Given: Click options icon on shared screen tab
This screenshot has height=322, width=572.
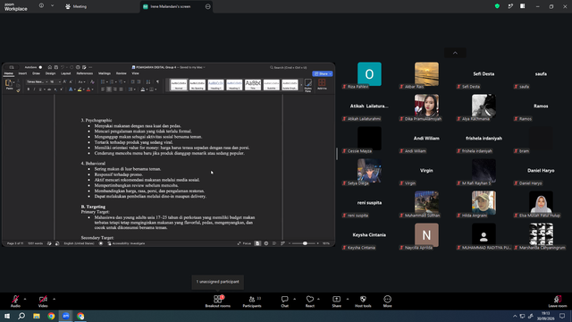Looking at the screenshot, I should tap(207, 6).
